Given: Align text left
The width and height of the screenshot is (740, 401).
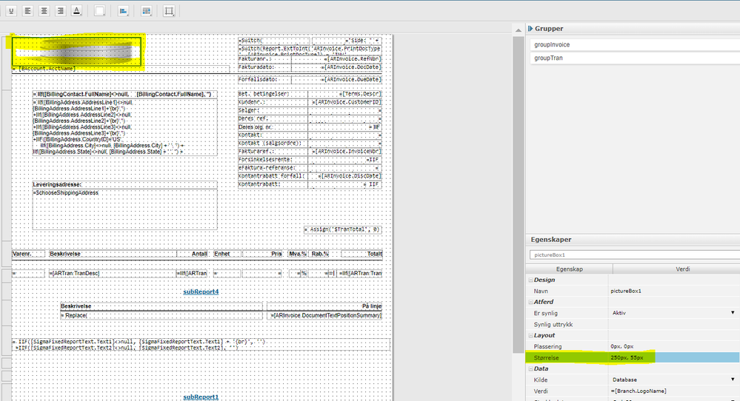Looking at the screenshot, I should pyautogui.click(x=28, y=11).
